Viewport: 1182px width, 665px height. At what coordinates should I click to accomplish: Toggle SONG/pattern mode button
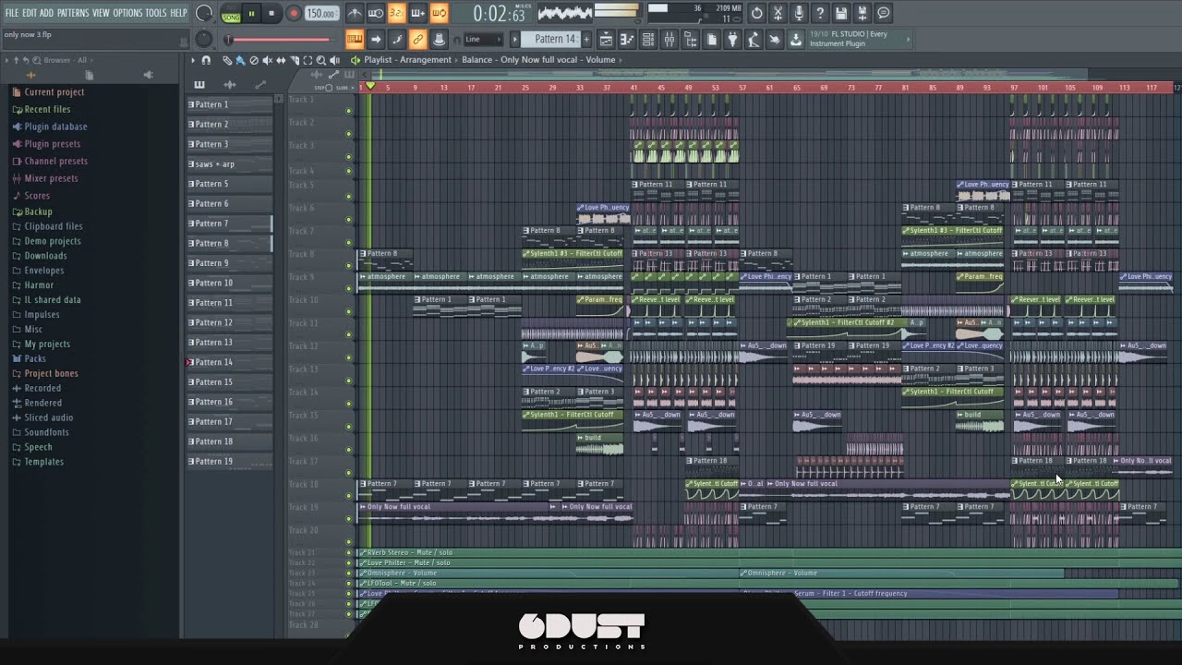point(231,14)
